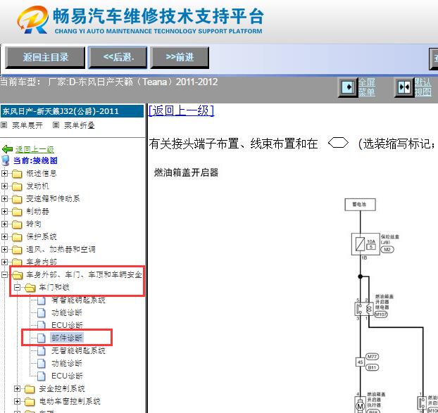The image size is (438, 413).
Task: Click the 转向 folder icon
Action: (x=17, y=224)
